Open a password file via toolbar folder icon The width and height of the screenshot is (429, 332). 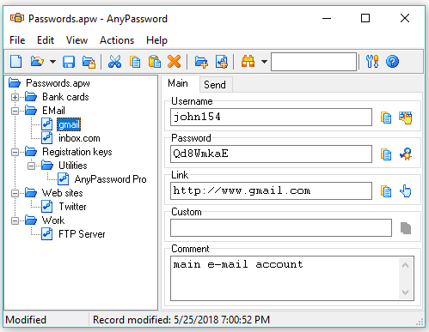pos(37,62)
